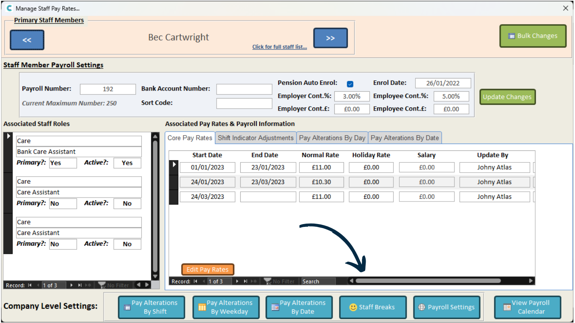Image resolution: width=575 pixels, height=323 pixels.
Task: Click pay rates horizontal scrollbar right arrow
Action: pos(531,281)
